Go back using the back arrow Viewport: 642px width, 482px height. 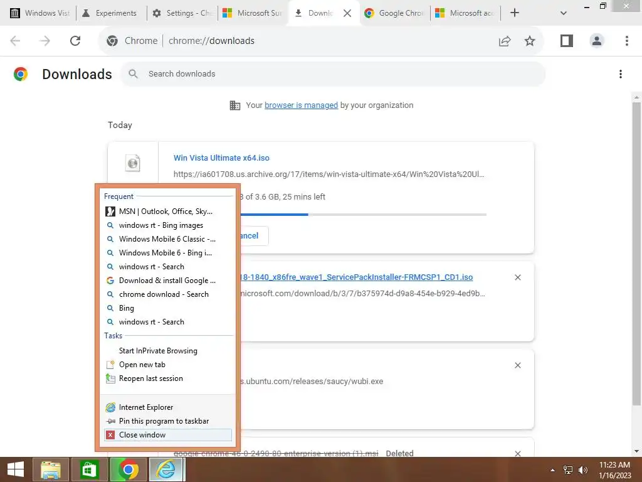(x=15, y=41)
